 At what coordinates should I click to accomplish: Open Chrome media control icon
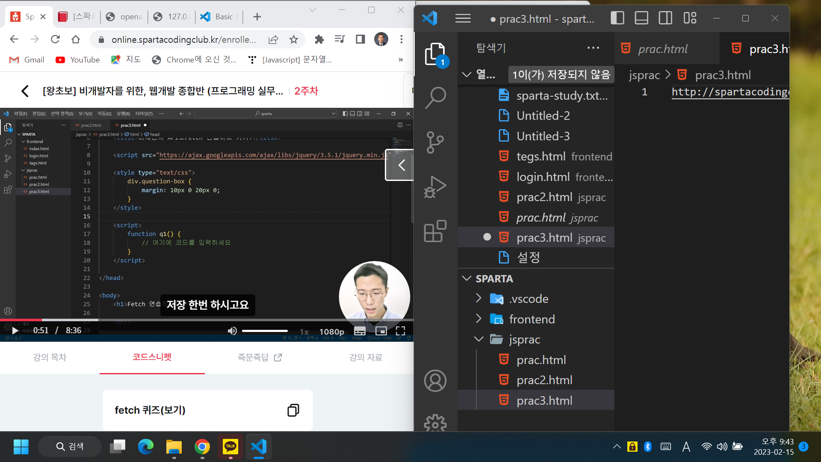pos(340,39)
